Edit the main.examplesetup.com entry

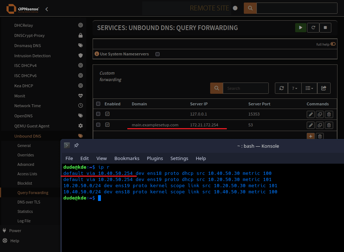[x=311, y=125]
